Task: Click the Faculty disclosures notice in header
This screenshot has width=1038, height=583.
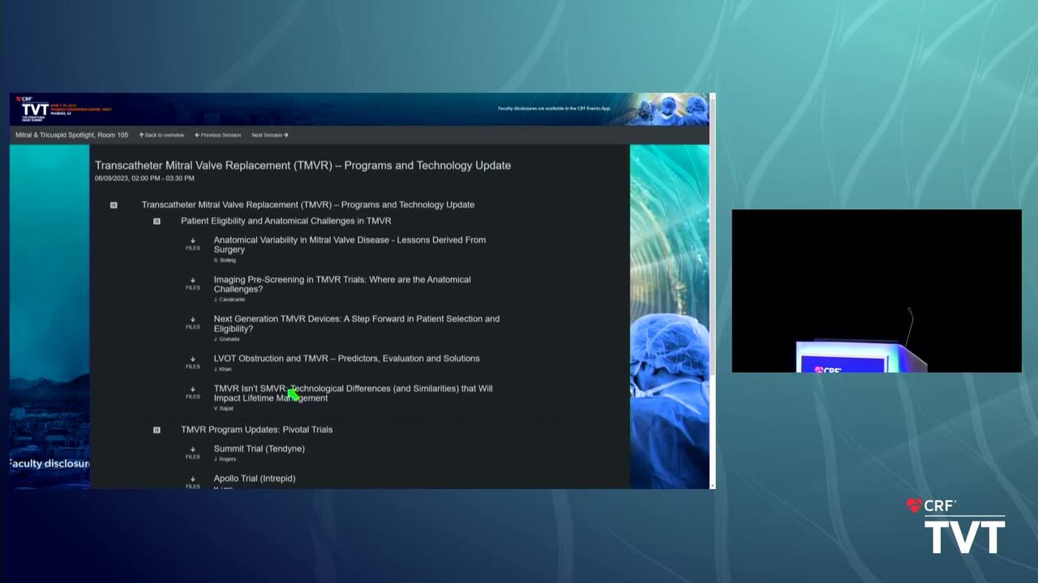Action: coord(554,109)
